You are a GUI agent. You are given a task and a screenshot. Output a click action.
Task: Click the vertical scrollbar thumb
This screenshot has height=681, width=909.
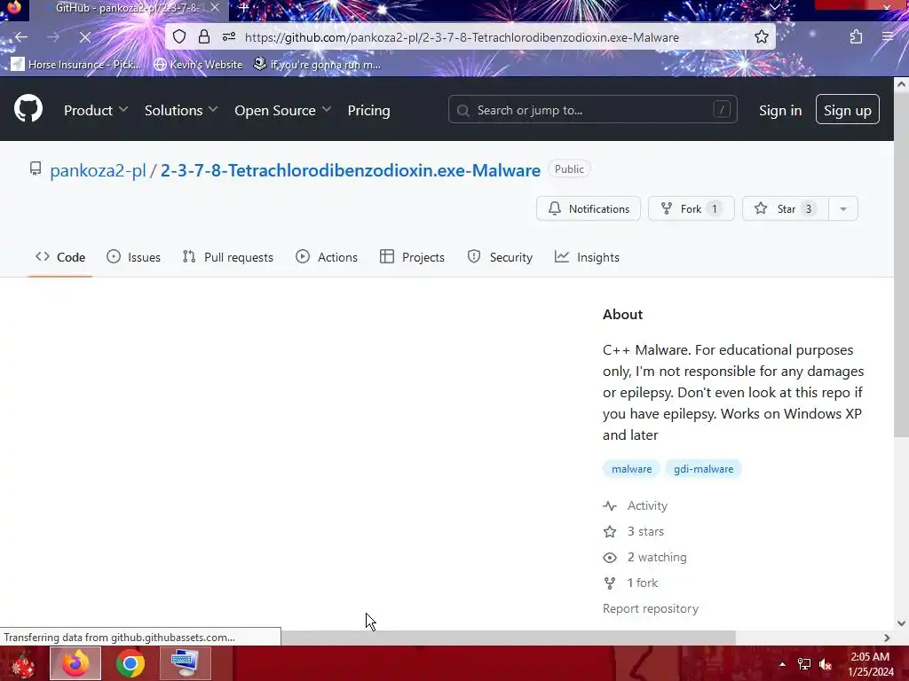(901, 265)
